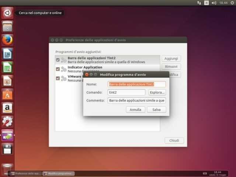236x177 pixels.
Task: Launch LibreOffice Impress from launcher
Action: point(7,81)
